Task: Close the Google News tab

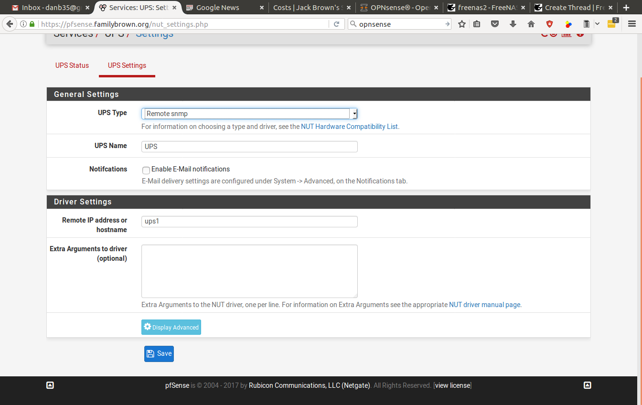Action: tap(262, 8)
